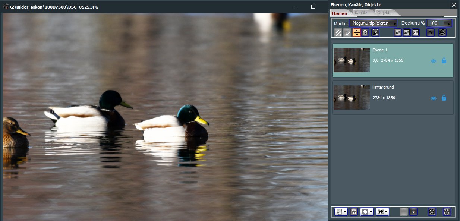Viewport: 460px width, 221px height.
Task: Open the Modus blend mode dropdown
Action: click(x=373, y=23)
